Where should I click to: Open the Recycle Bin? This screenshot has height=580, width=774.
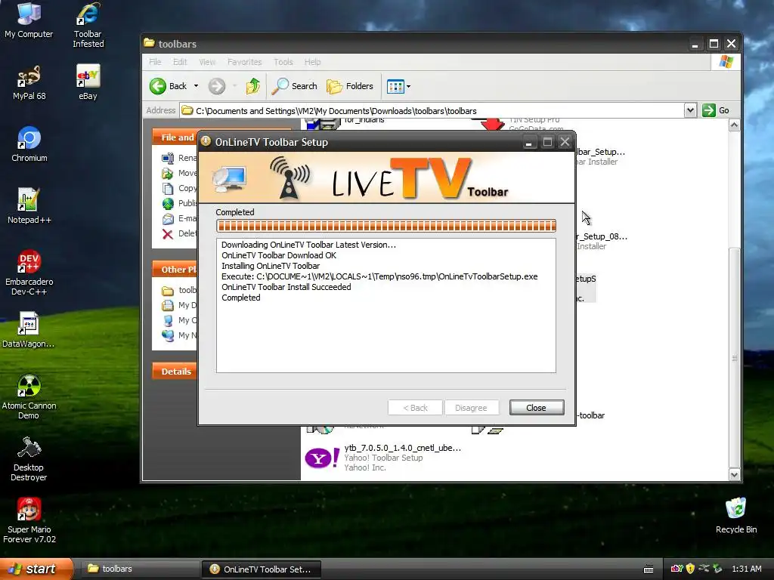[736, 515]
